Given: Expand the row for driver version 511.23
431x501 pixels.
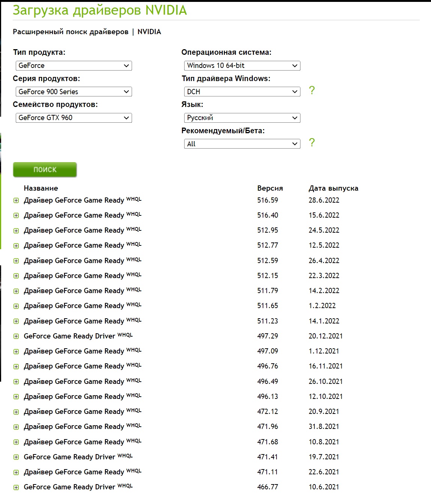Looking at the screenshot, I should 16,322.
